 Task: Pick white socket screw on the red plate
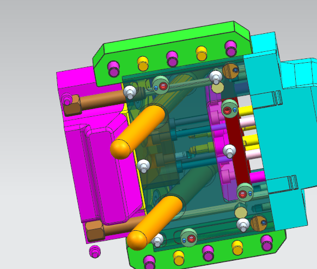229,151
